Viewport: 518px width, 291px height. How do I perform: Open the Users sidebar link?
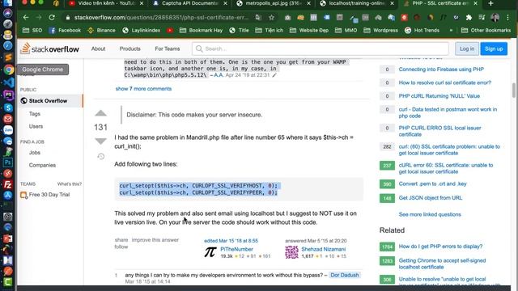(36, 126)
